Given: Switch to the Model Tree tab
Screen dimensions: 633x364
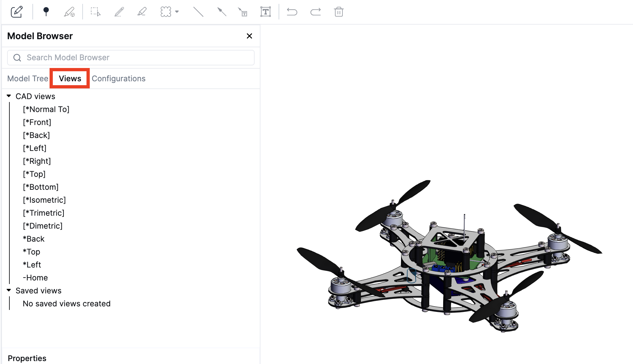Looking at the screenshot, I should (x=28, y=78).
